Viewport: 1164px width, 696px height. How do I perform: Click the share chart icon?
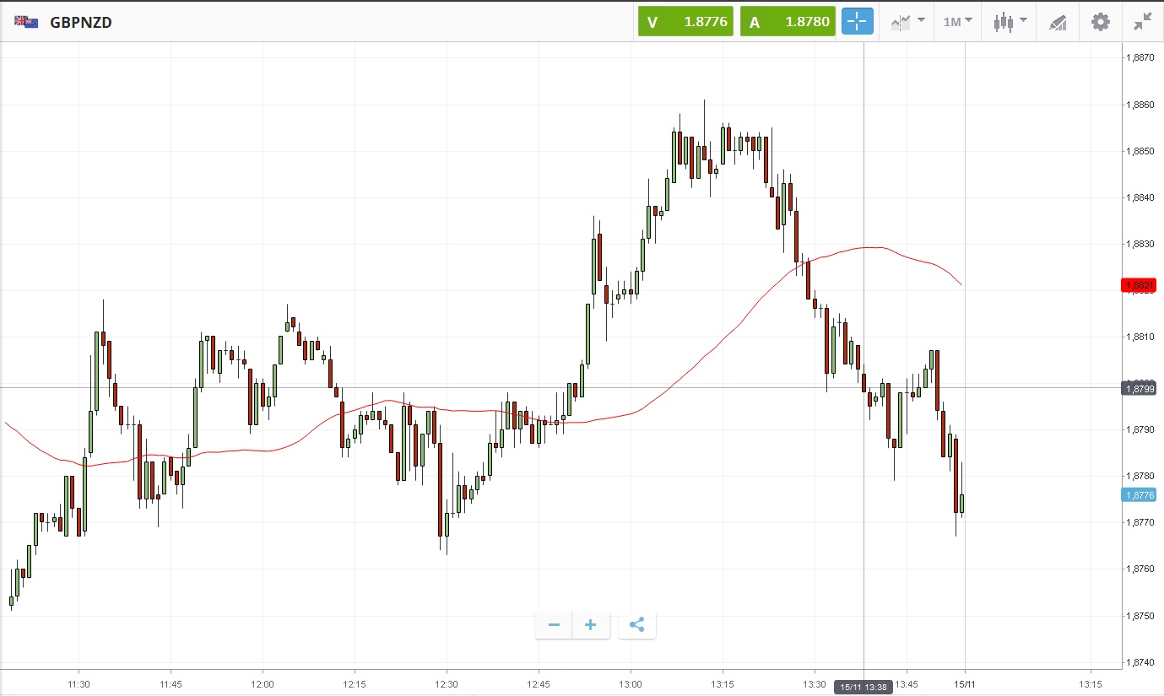tap(637, 625)
